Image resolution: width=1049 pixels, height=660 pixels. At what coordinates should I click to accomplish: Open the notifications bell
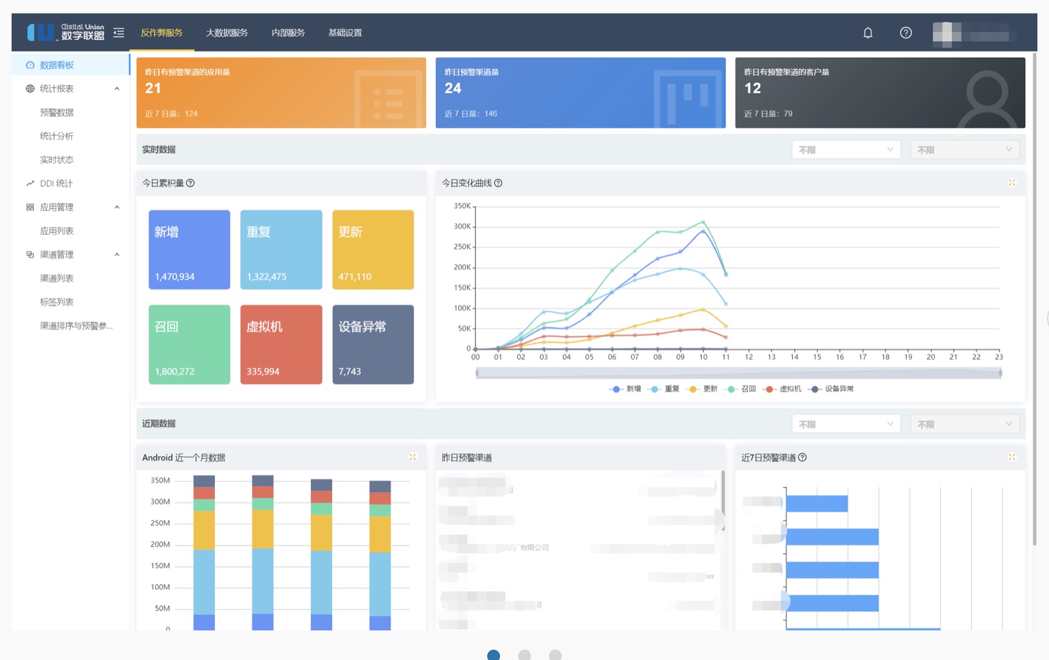click(x=868, y=33)
